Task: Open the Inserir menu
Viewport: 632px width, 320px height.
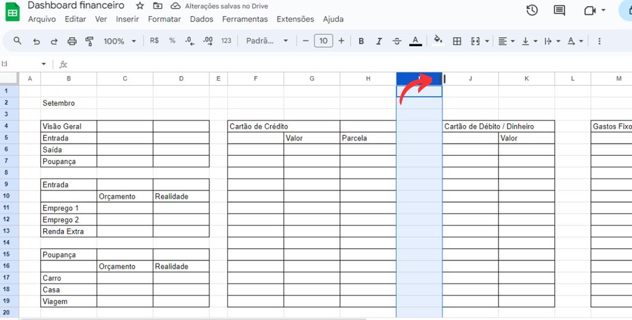Action: point(127,19)
